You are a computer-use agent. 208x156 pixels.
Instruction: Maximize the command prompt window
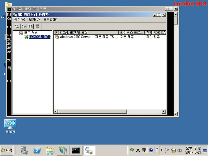coord(171,9)
